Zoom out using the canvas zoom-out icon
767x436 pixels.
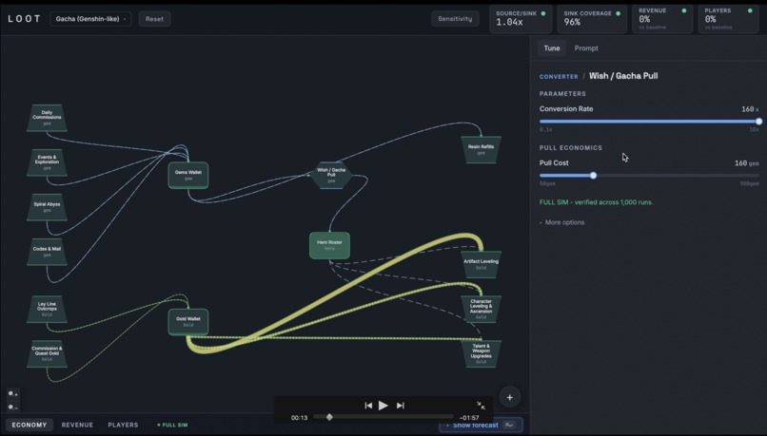(x=12, y=407)
